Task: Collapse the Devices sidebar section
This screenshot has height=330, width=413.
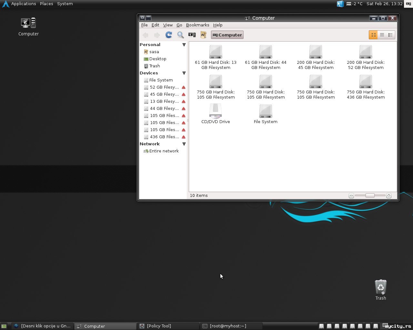Action: (184, 73)
